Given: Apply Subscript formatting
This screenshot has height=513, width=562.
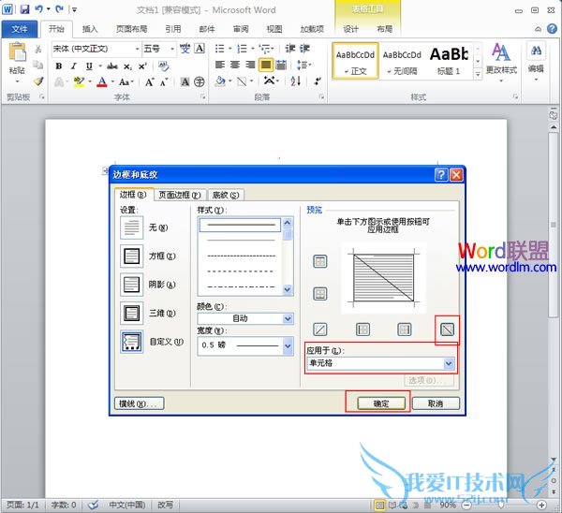Looking at the screenshot, I should [127, 66].
